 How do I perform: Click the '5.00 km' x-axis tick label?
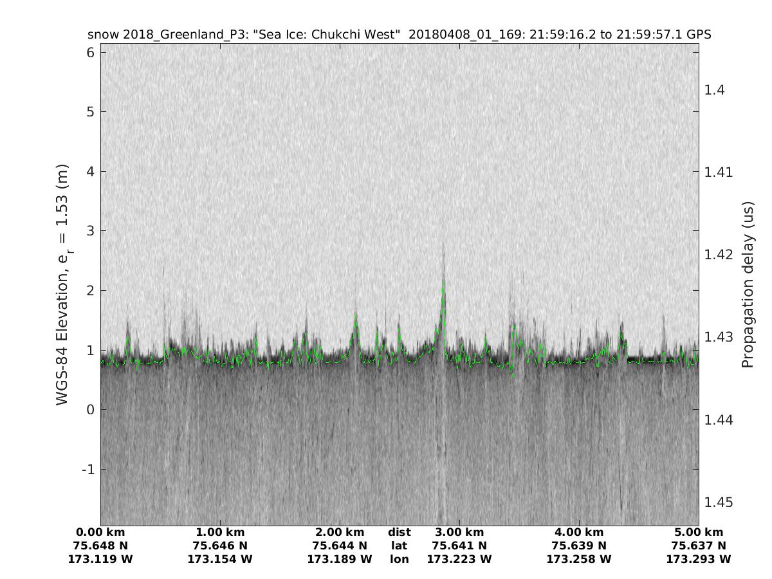(699, 532)
